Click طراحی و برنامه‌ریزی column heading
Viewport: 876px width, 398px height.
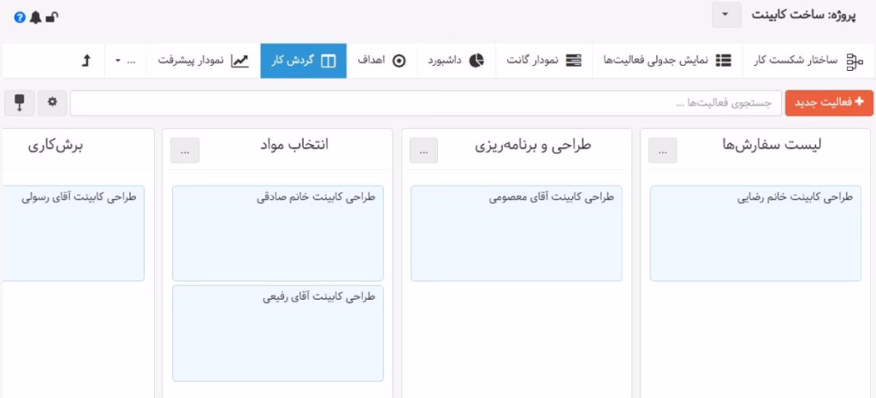click(x=533, y=145)
